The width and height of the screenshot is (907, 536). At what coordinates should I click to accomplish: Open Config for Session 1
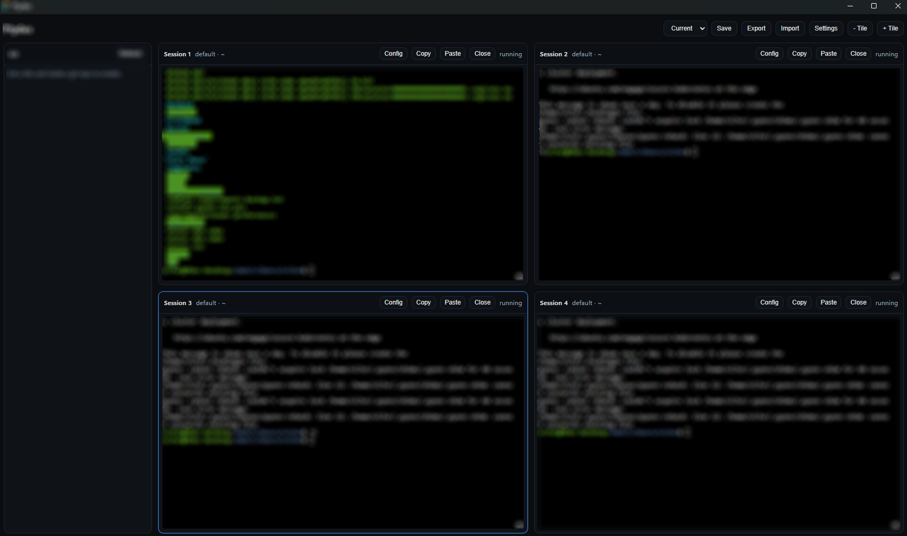393,54
